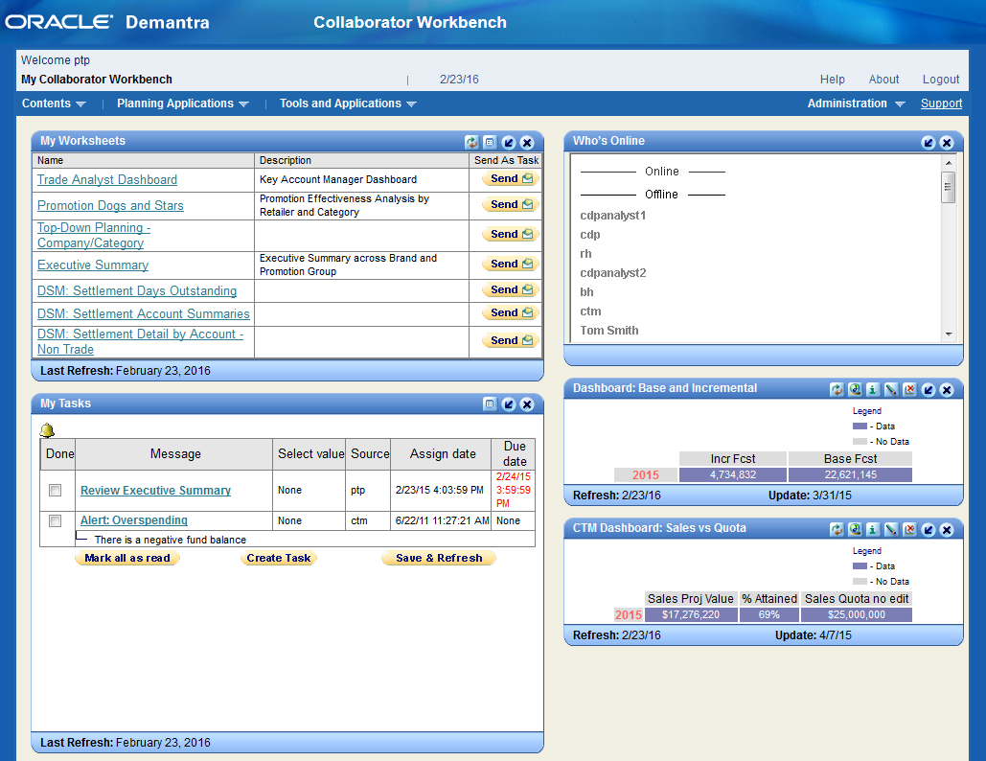Click the task alert bell icon
This screenshot has width=986, height=761.
tap(47, 430)
